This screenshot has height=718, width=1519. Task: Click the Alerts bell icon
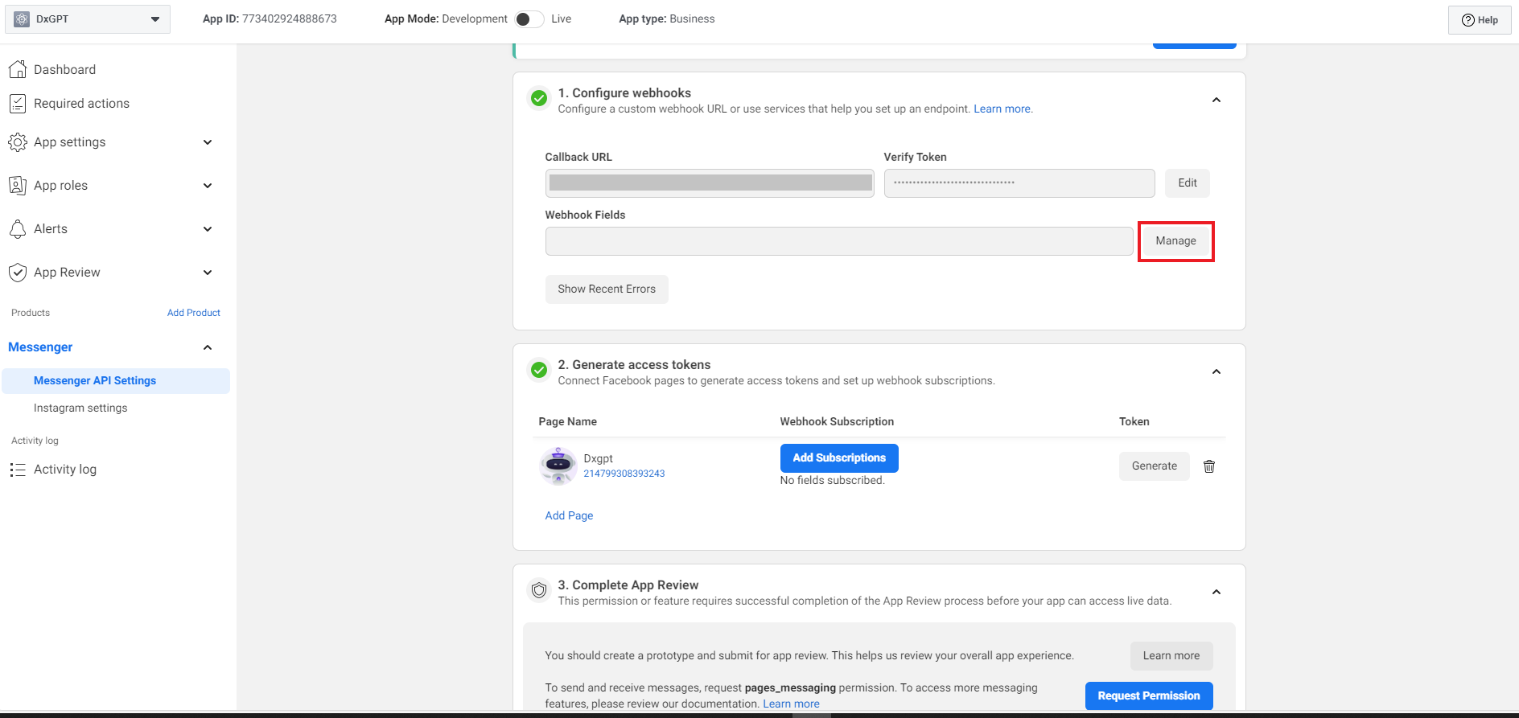pyautogui.click(x=18, y=229)
